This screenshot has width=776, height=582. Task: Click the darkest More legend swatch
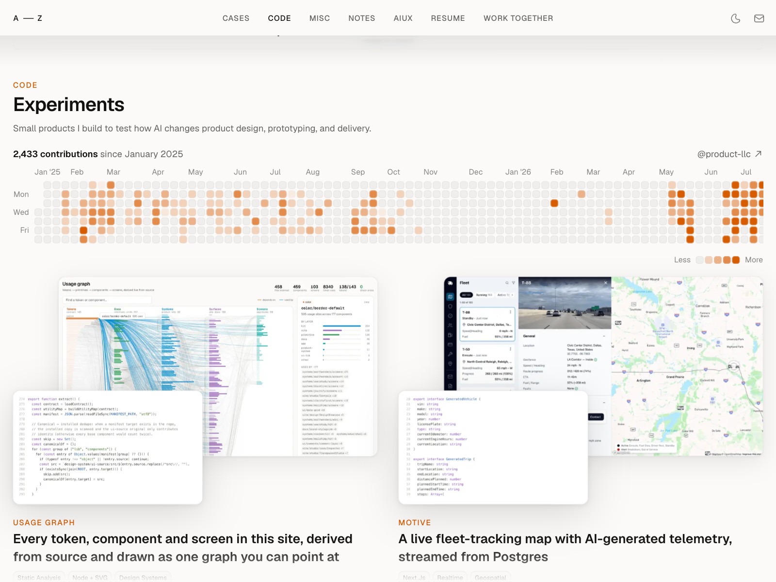click(x=736, y=260)
